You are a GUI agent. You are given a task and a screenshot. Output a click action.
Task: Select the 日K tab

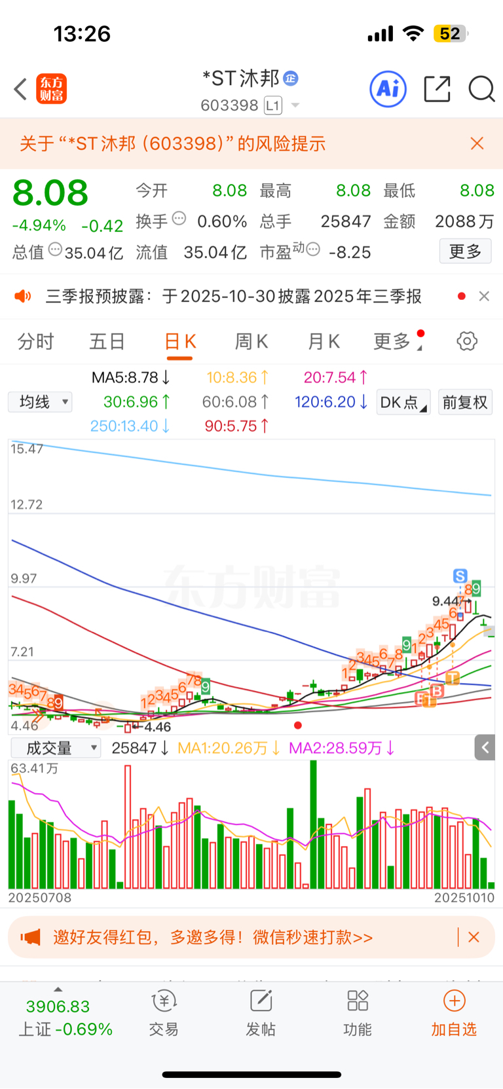pos(179,342)
